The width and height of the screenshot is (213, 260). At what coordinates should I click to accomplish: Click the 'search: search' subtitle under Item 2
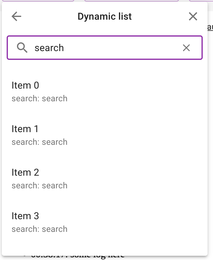tap(39, 185)
